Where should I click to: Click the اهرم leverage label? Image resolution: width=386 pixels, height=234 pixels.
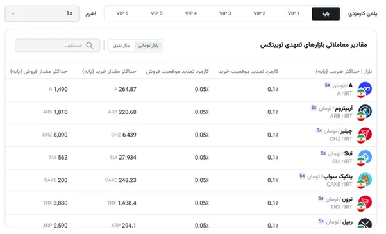pyautogui.click(x=91, y=13)
